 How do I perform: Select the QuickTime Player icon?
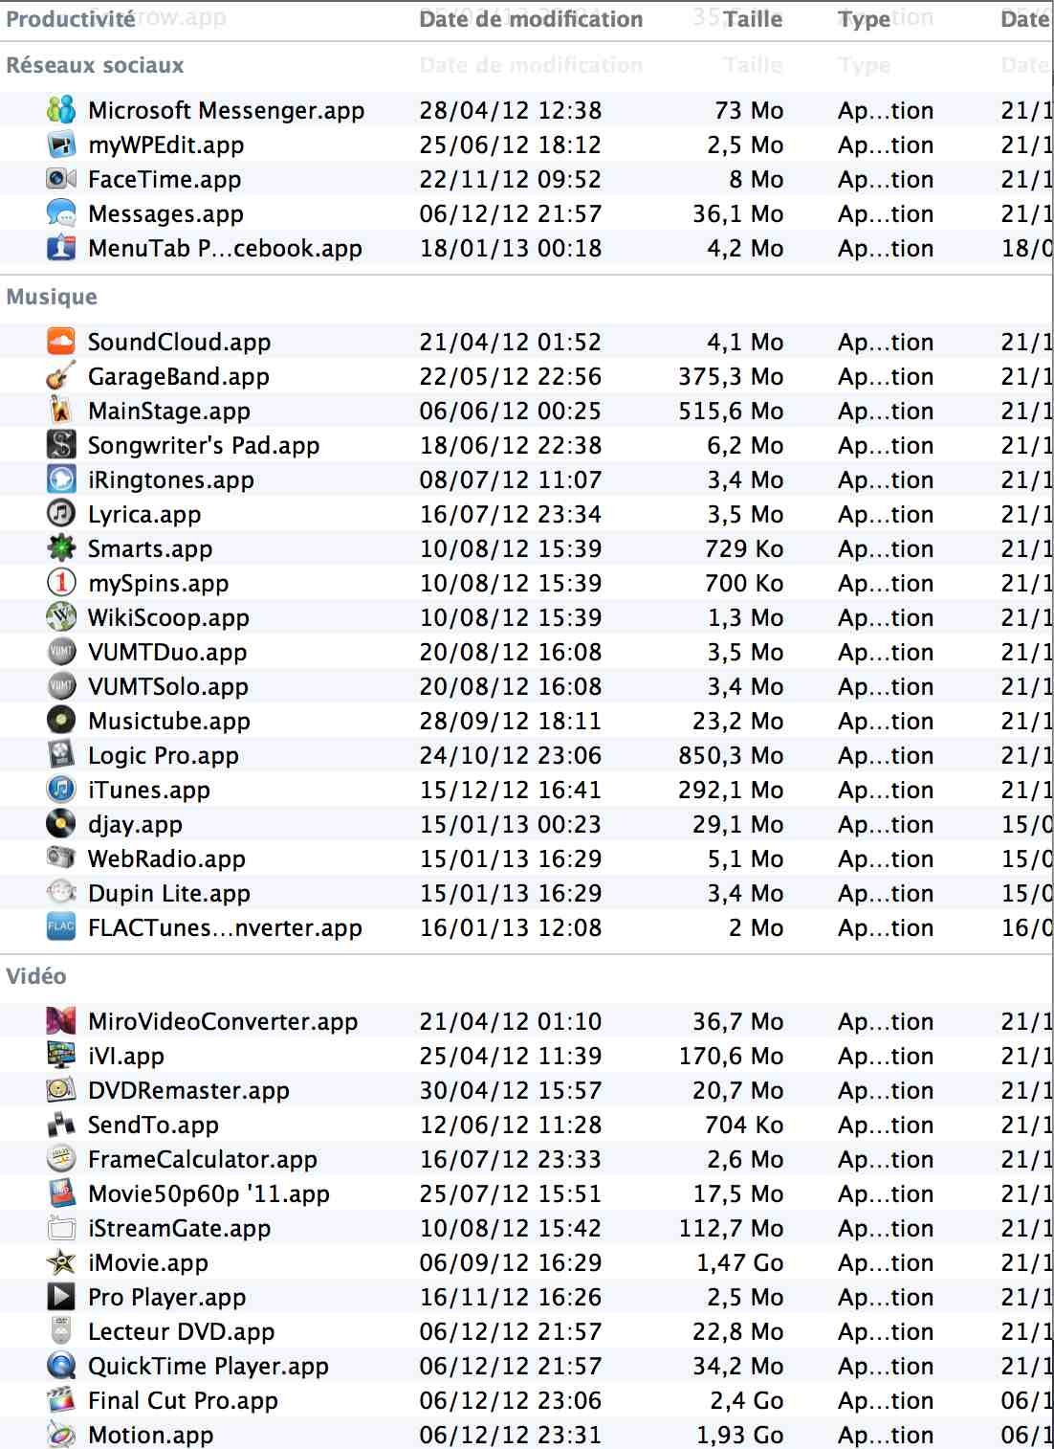point(61,1366)
